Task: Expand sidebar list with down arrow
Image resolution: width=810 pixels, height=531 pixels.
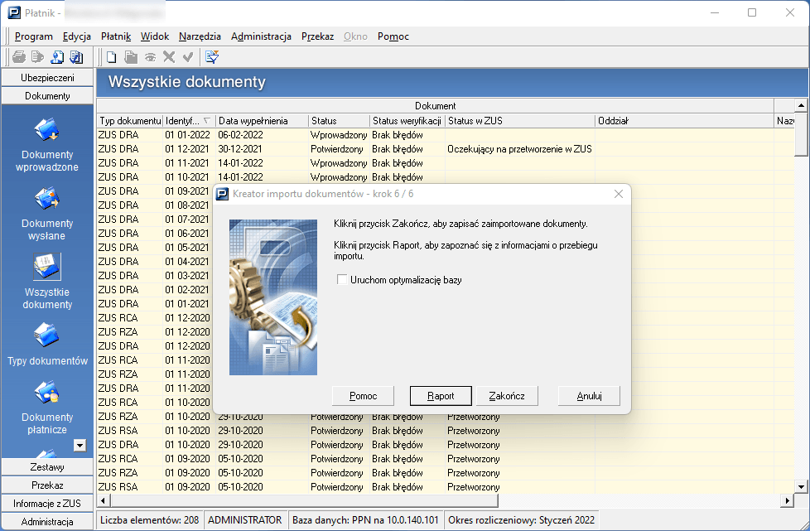Action: coord(80,446)
